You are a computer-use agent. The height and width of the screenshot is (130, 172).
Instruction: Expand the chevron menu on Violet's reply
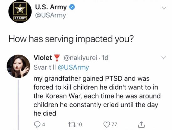(164, 57)
